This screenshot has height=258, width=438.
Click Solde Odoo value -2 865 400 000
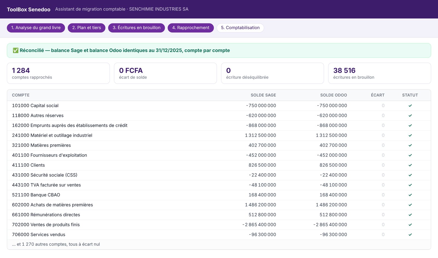pyautogui.click(x=330, y=225)
